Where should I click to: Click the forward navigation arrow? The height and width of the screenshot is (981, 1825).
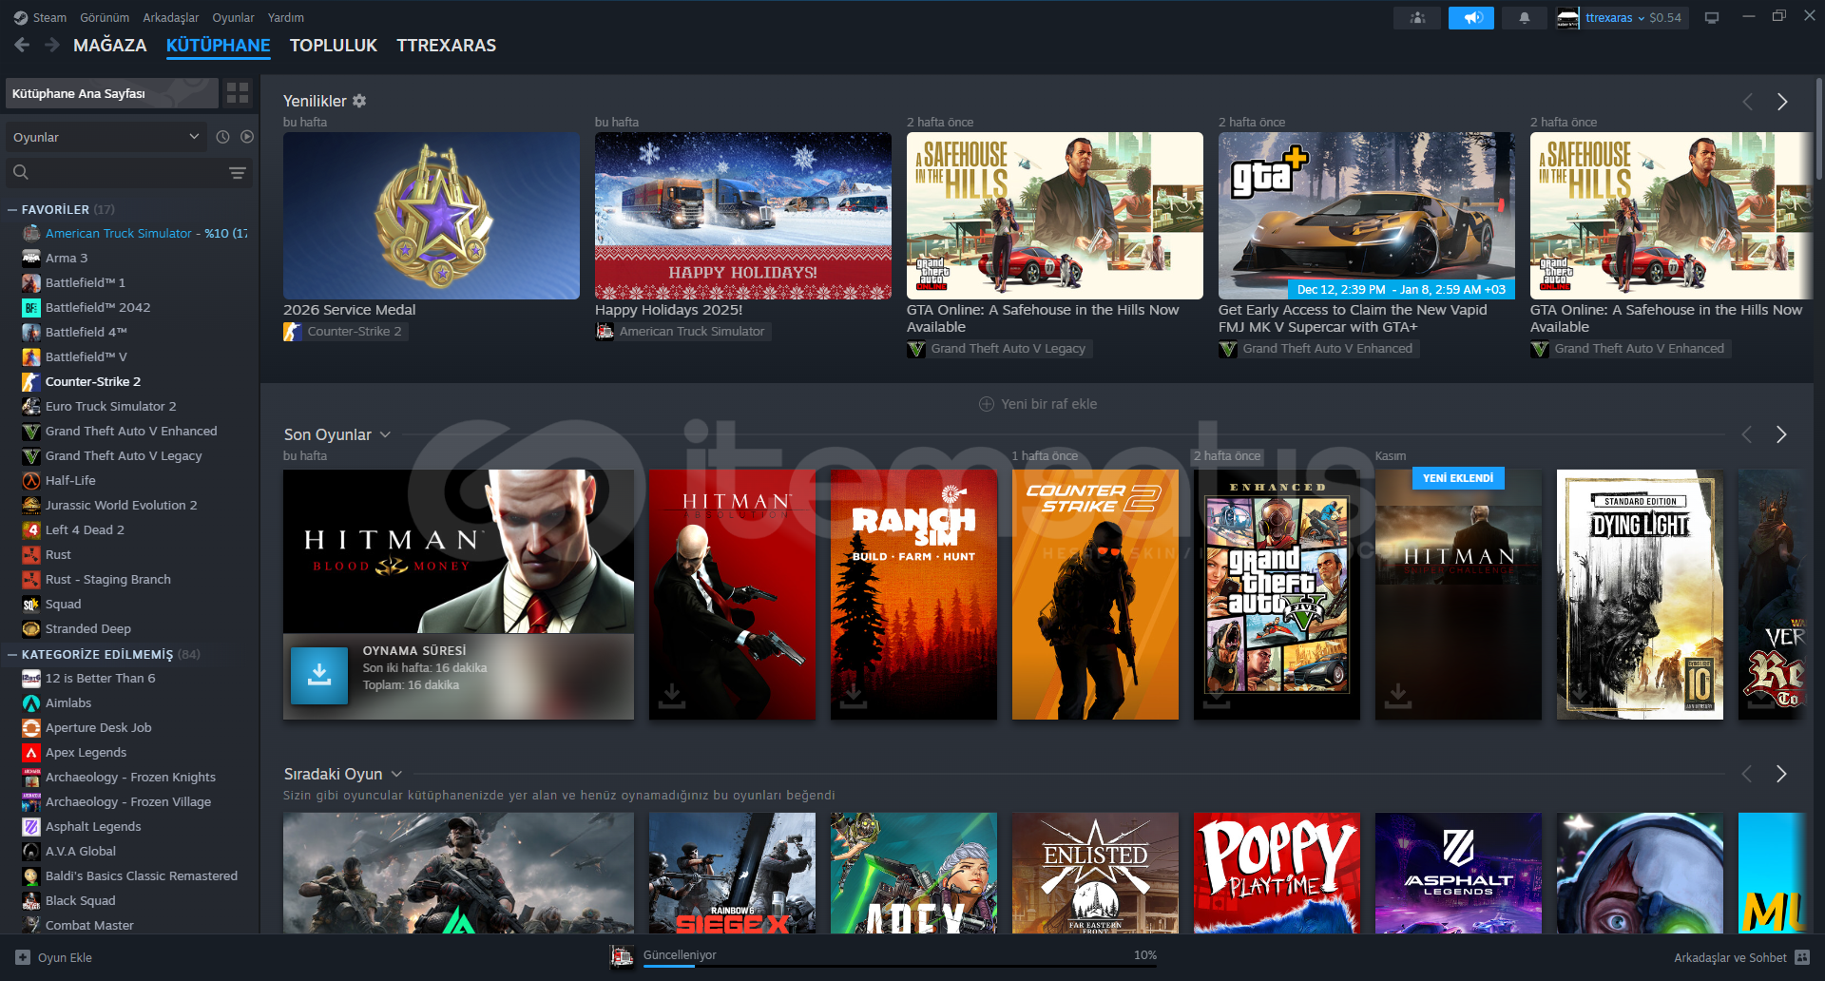click(52, 45)
